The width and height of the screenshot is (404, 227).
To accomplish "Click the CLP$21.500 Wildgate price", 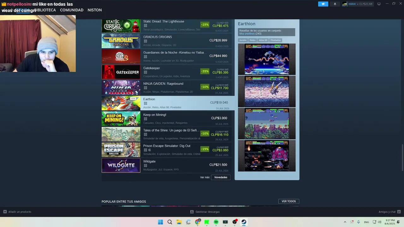I will [218, 165].
